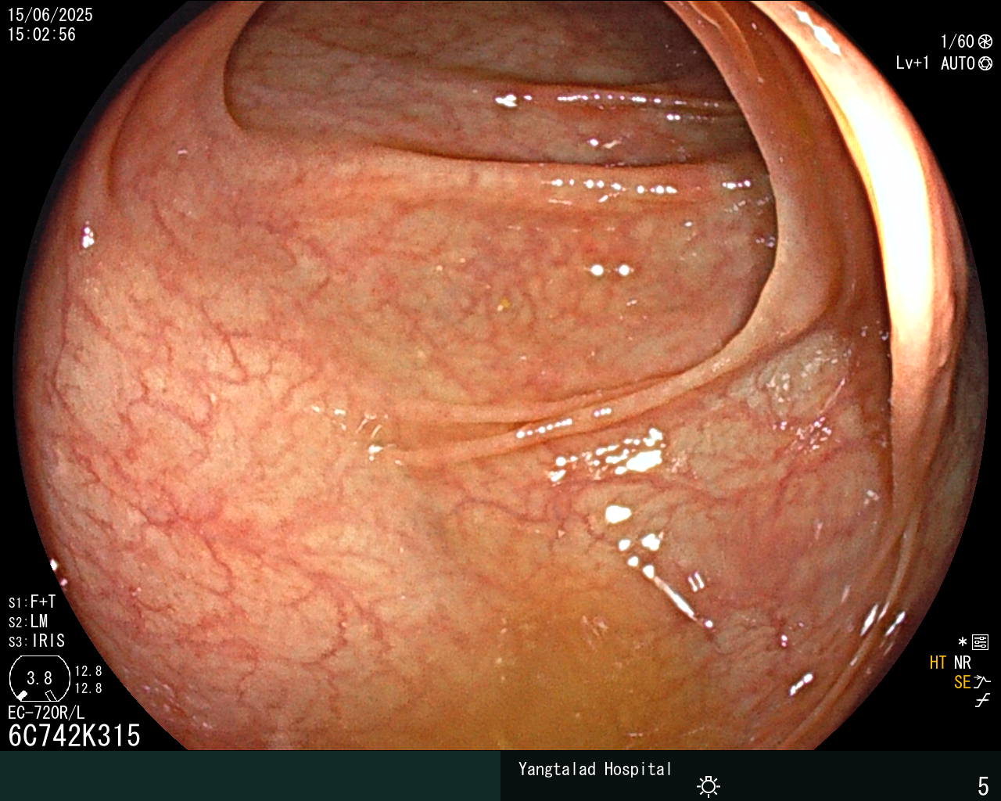Click the S2: LM switch assignment

point(28,621)
